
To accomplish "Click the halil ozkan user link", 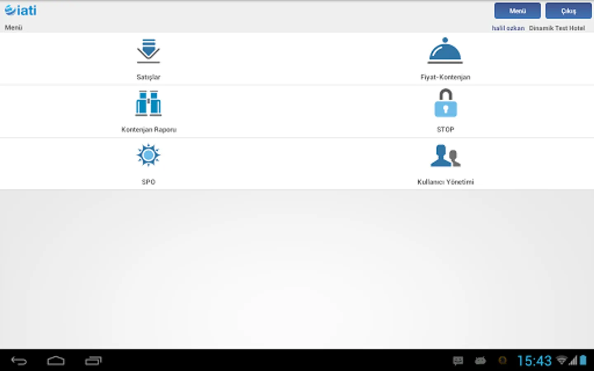I will click(508, 28).
